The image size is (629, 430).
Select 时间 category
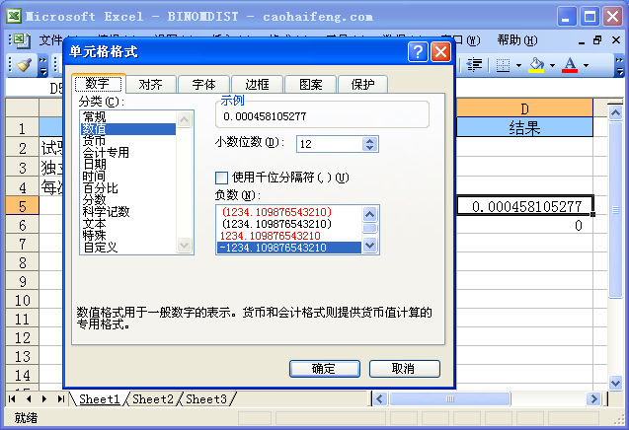point(128,177)
